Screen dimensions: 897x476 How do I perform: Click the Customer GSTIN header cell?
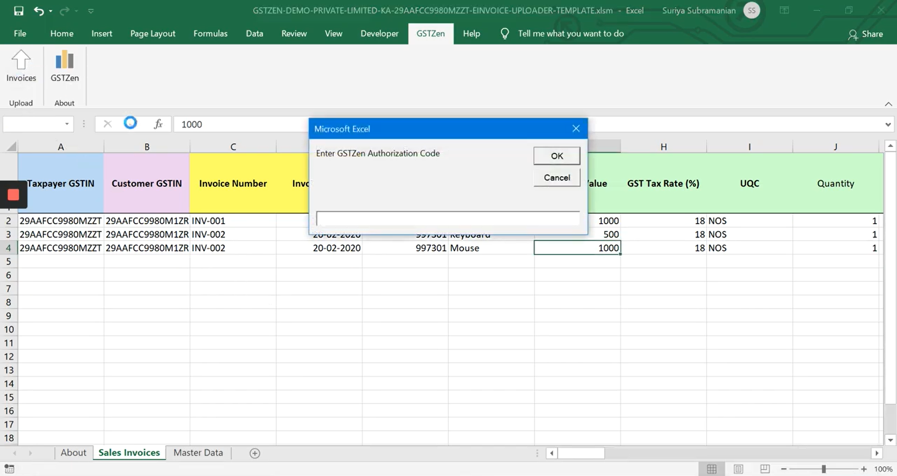[x=146, y=183]
